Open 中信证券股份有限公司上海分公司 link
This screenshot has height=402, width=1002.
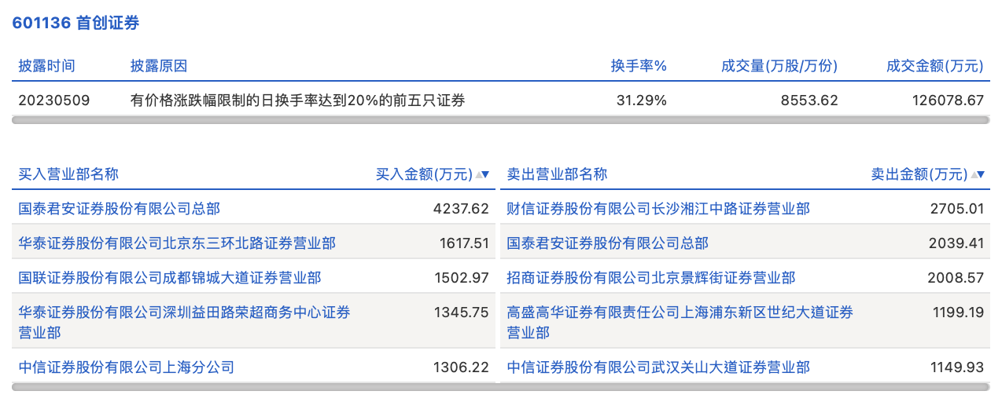[x=126, y=367]
